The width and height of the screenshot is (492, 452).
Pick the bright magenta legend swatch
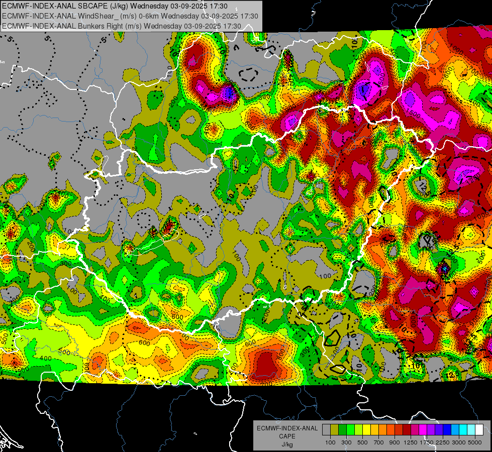click(423, 430)
